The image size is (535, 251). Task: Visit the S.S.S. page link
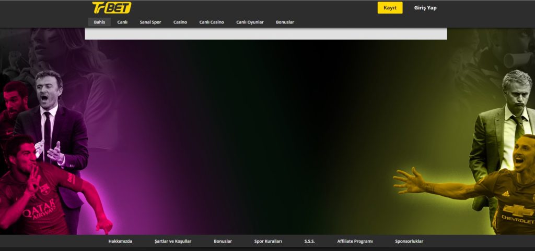(x=309, y=242)
